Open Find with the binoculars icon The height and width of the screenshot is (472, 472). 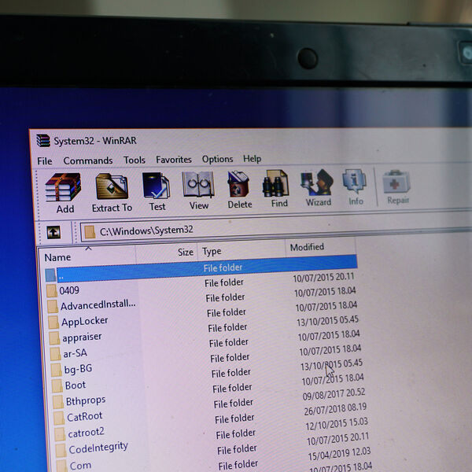[278, 188]
